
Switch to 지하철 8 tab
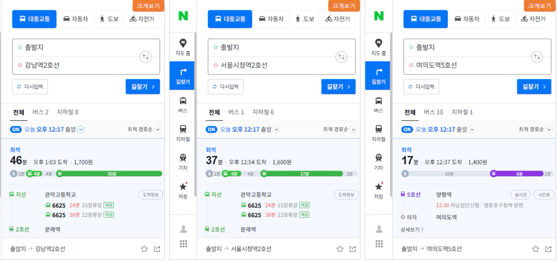click(x=68, y=112)
